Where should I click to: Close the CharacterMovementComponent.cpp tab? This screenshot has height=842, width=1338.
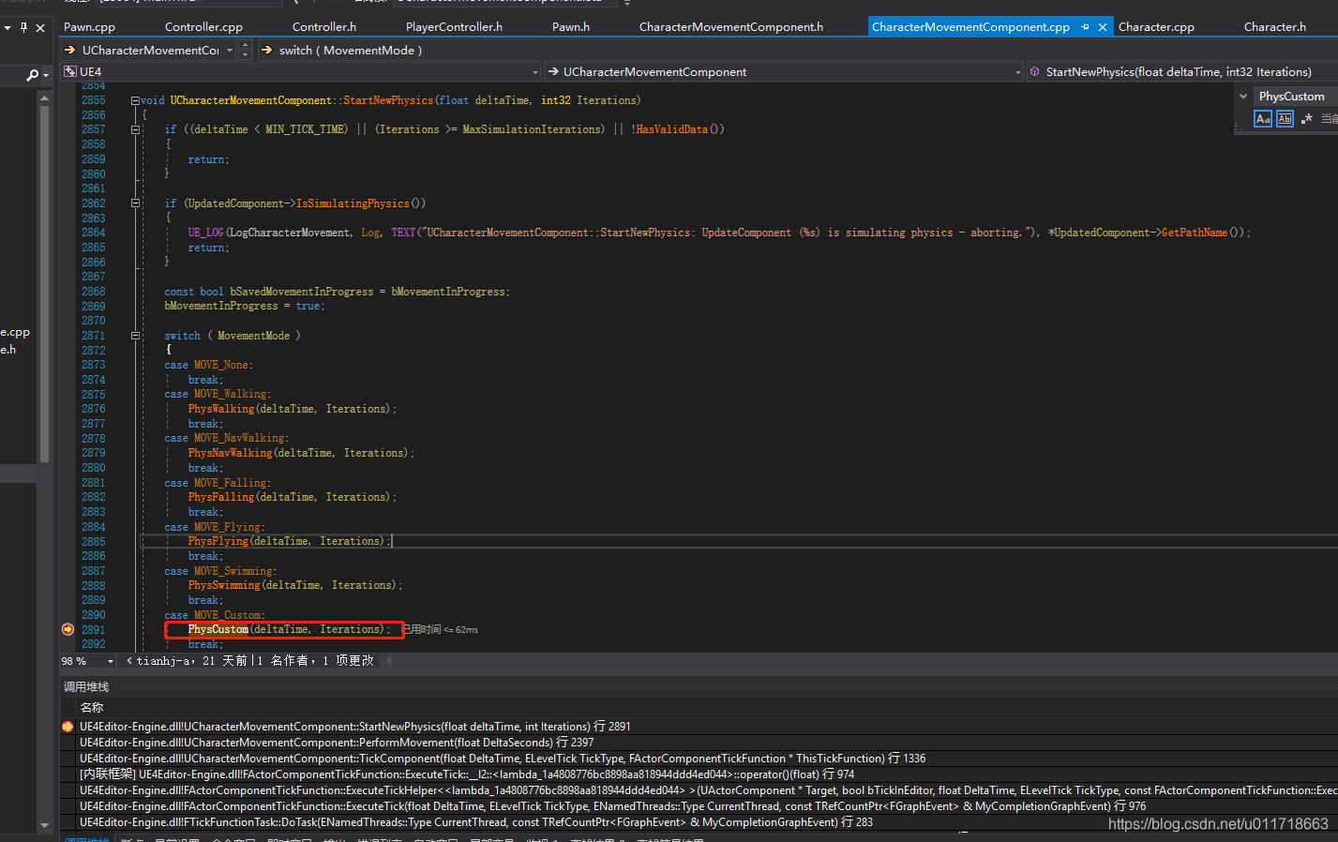click(1103, 27)
